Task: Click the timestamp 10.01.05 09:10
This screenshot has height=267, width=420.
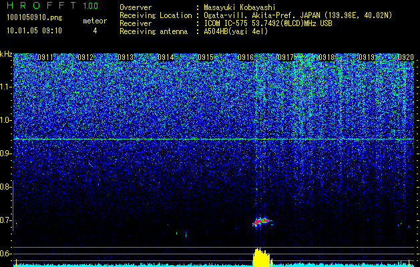Action: [34, 31]
